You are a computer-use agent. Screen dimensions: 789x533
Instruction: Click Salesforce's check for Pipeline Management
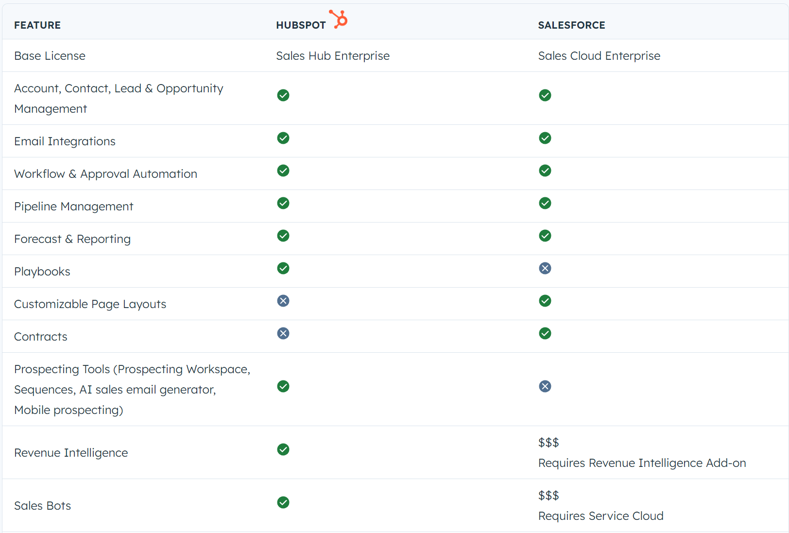pos(545,204)
